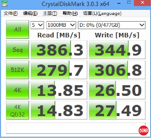Launch the 4K QD32 test
The image size is (151, 138).
pos(17,110)
